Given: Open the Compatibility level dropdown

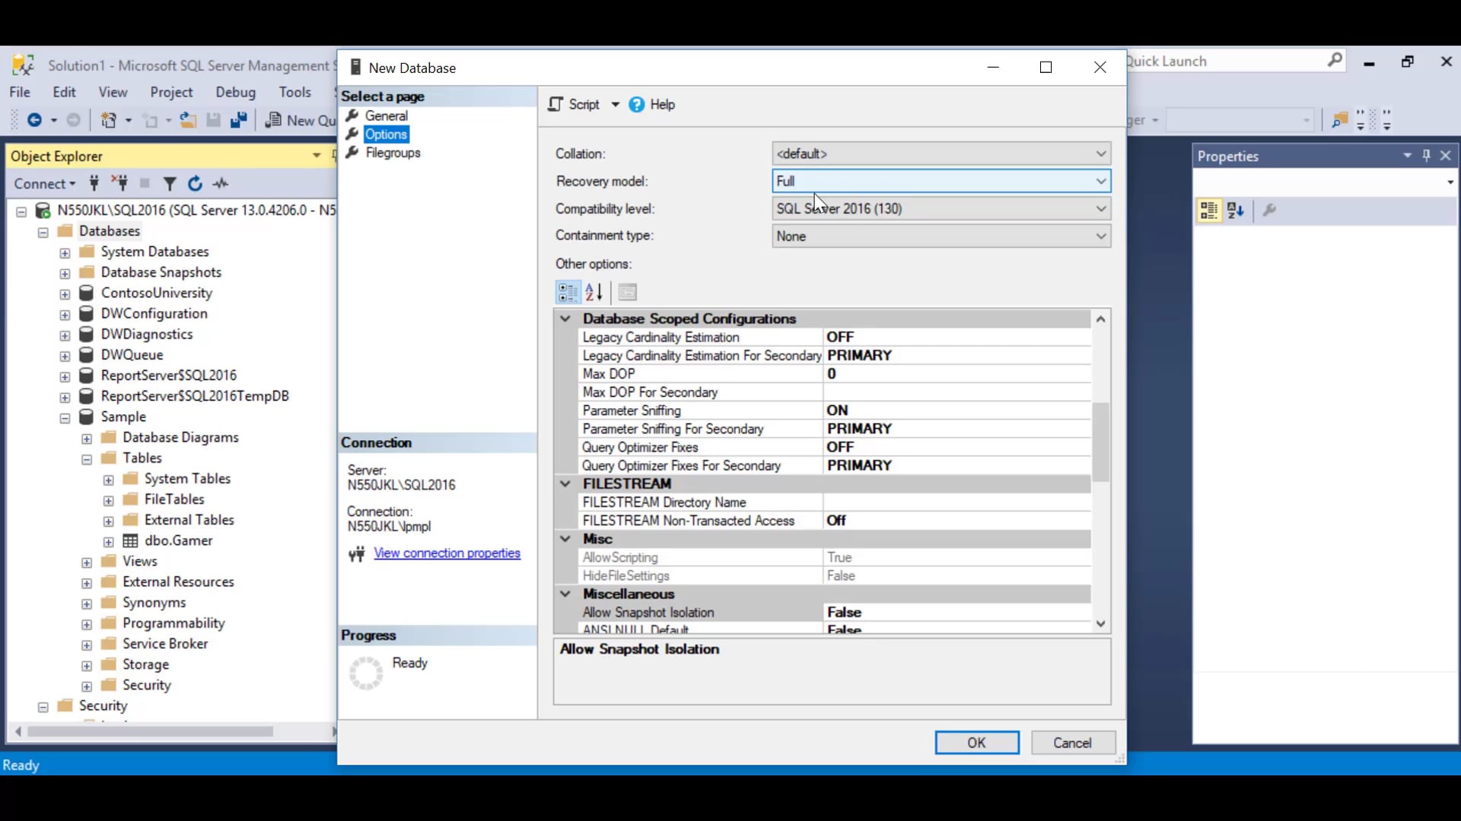Looking at the screenshot, I should coord(1100,208).
